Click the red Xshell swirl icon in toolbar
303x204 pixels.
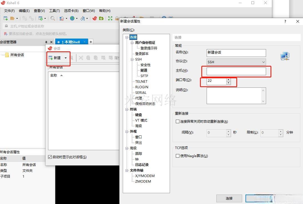pyautogui.click(x=94, y=18)
